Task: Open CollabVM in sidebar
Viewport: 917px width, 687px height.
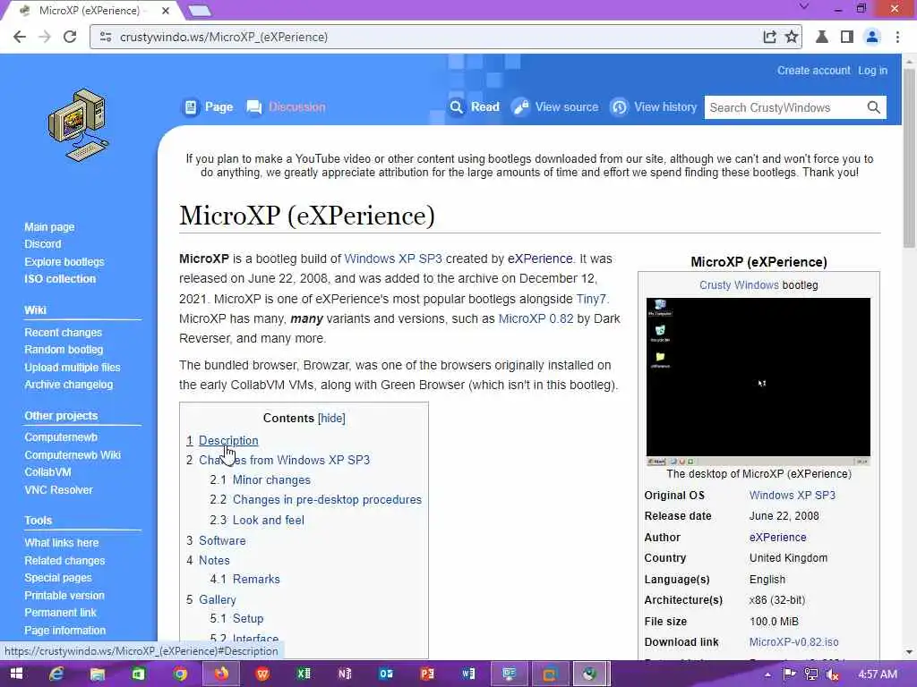Action: pyautogui.click(x=48, y=472)
